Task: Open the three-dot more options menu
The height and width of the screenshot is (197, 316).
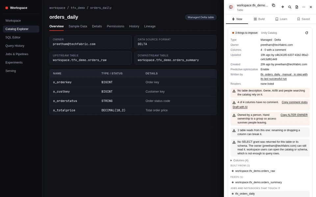Action: (x=304, y=7)
